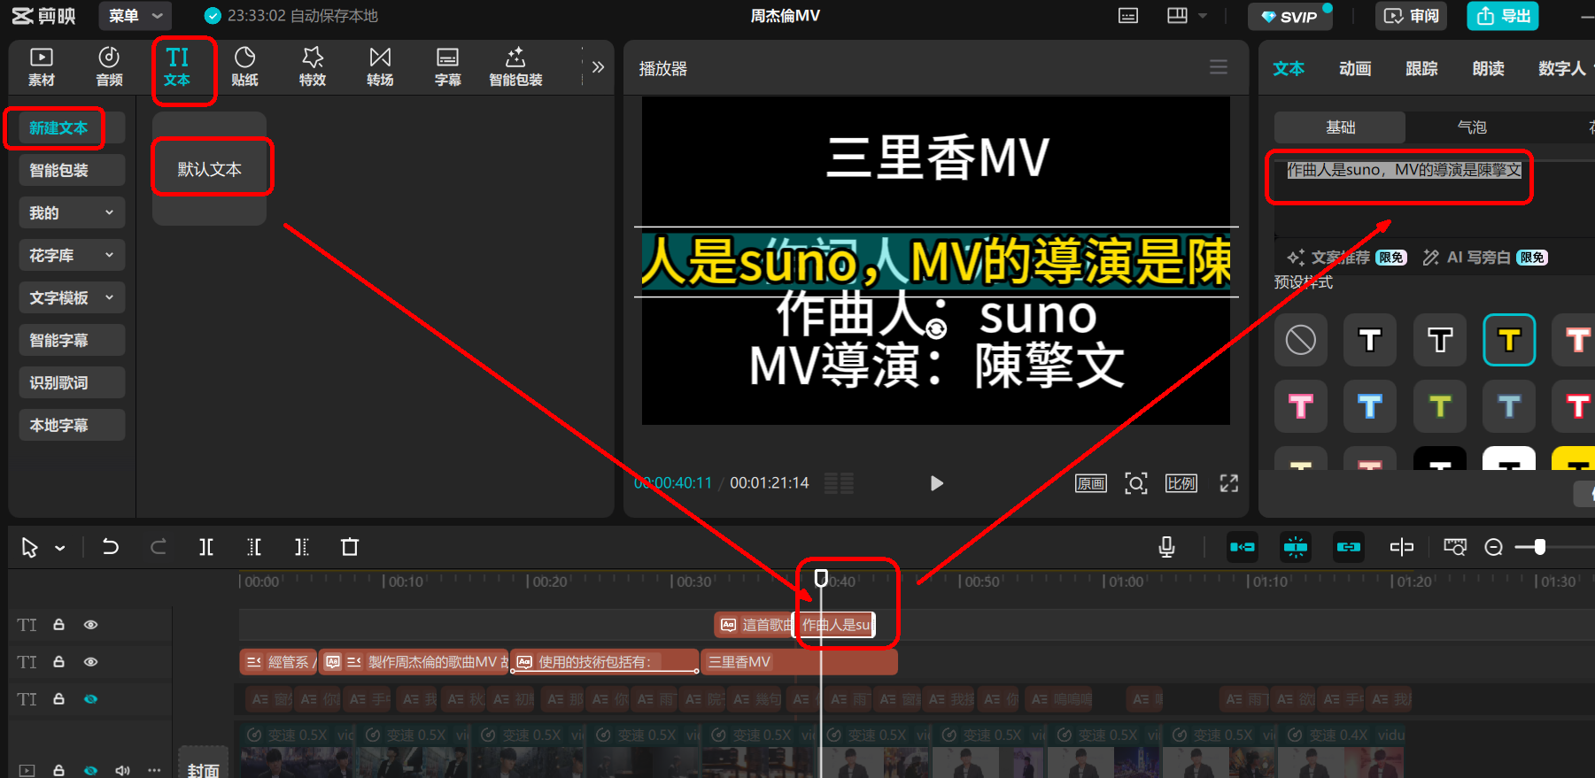Click the 导出 export button
Image resolution: width=1595 pixels, height=778 pixels.
(x=1503, y=16)
